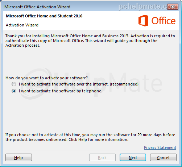Close the Activation Wizard window
Screen dimensions: 182x167
point(173,7)
